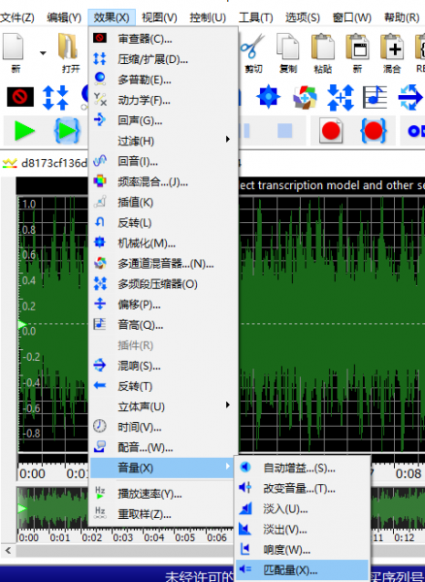Click the reverb toolbar icon
Viewport: 425px width, 582px height.
click(x=409, y=97)
